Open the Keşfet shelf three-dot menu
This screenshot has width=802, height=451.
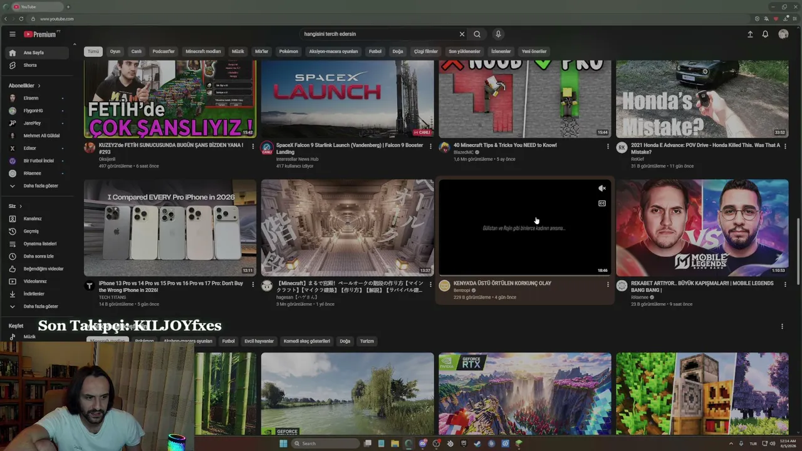click(x=782, y=326)
